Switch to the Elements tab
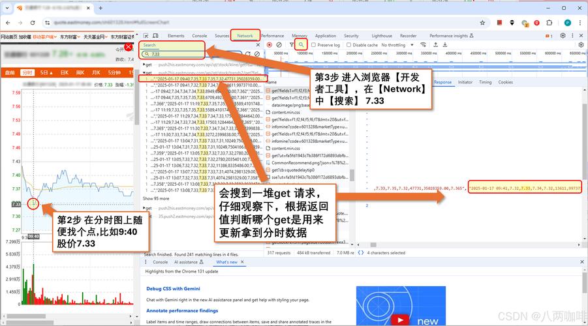 click(176, 36)
